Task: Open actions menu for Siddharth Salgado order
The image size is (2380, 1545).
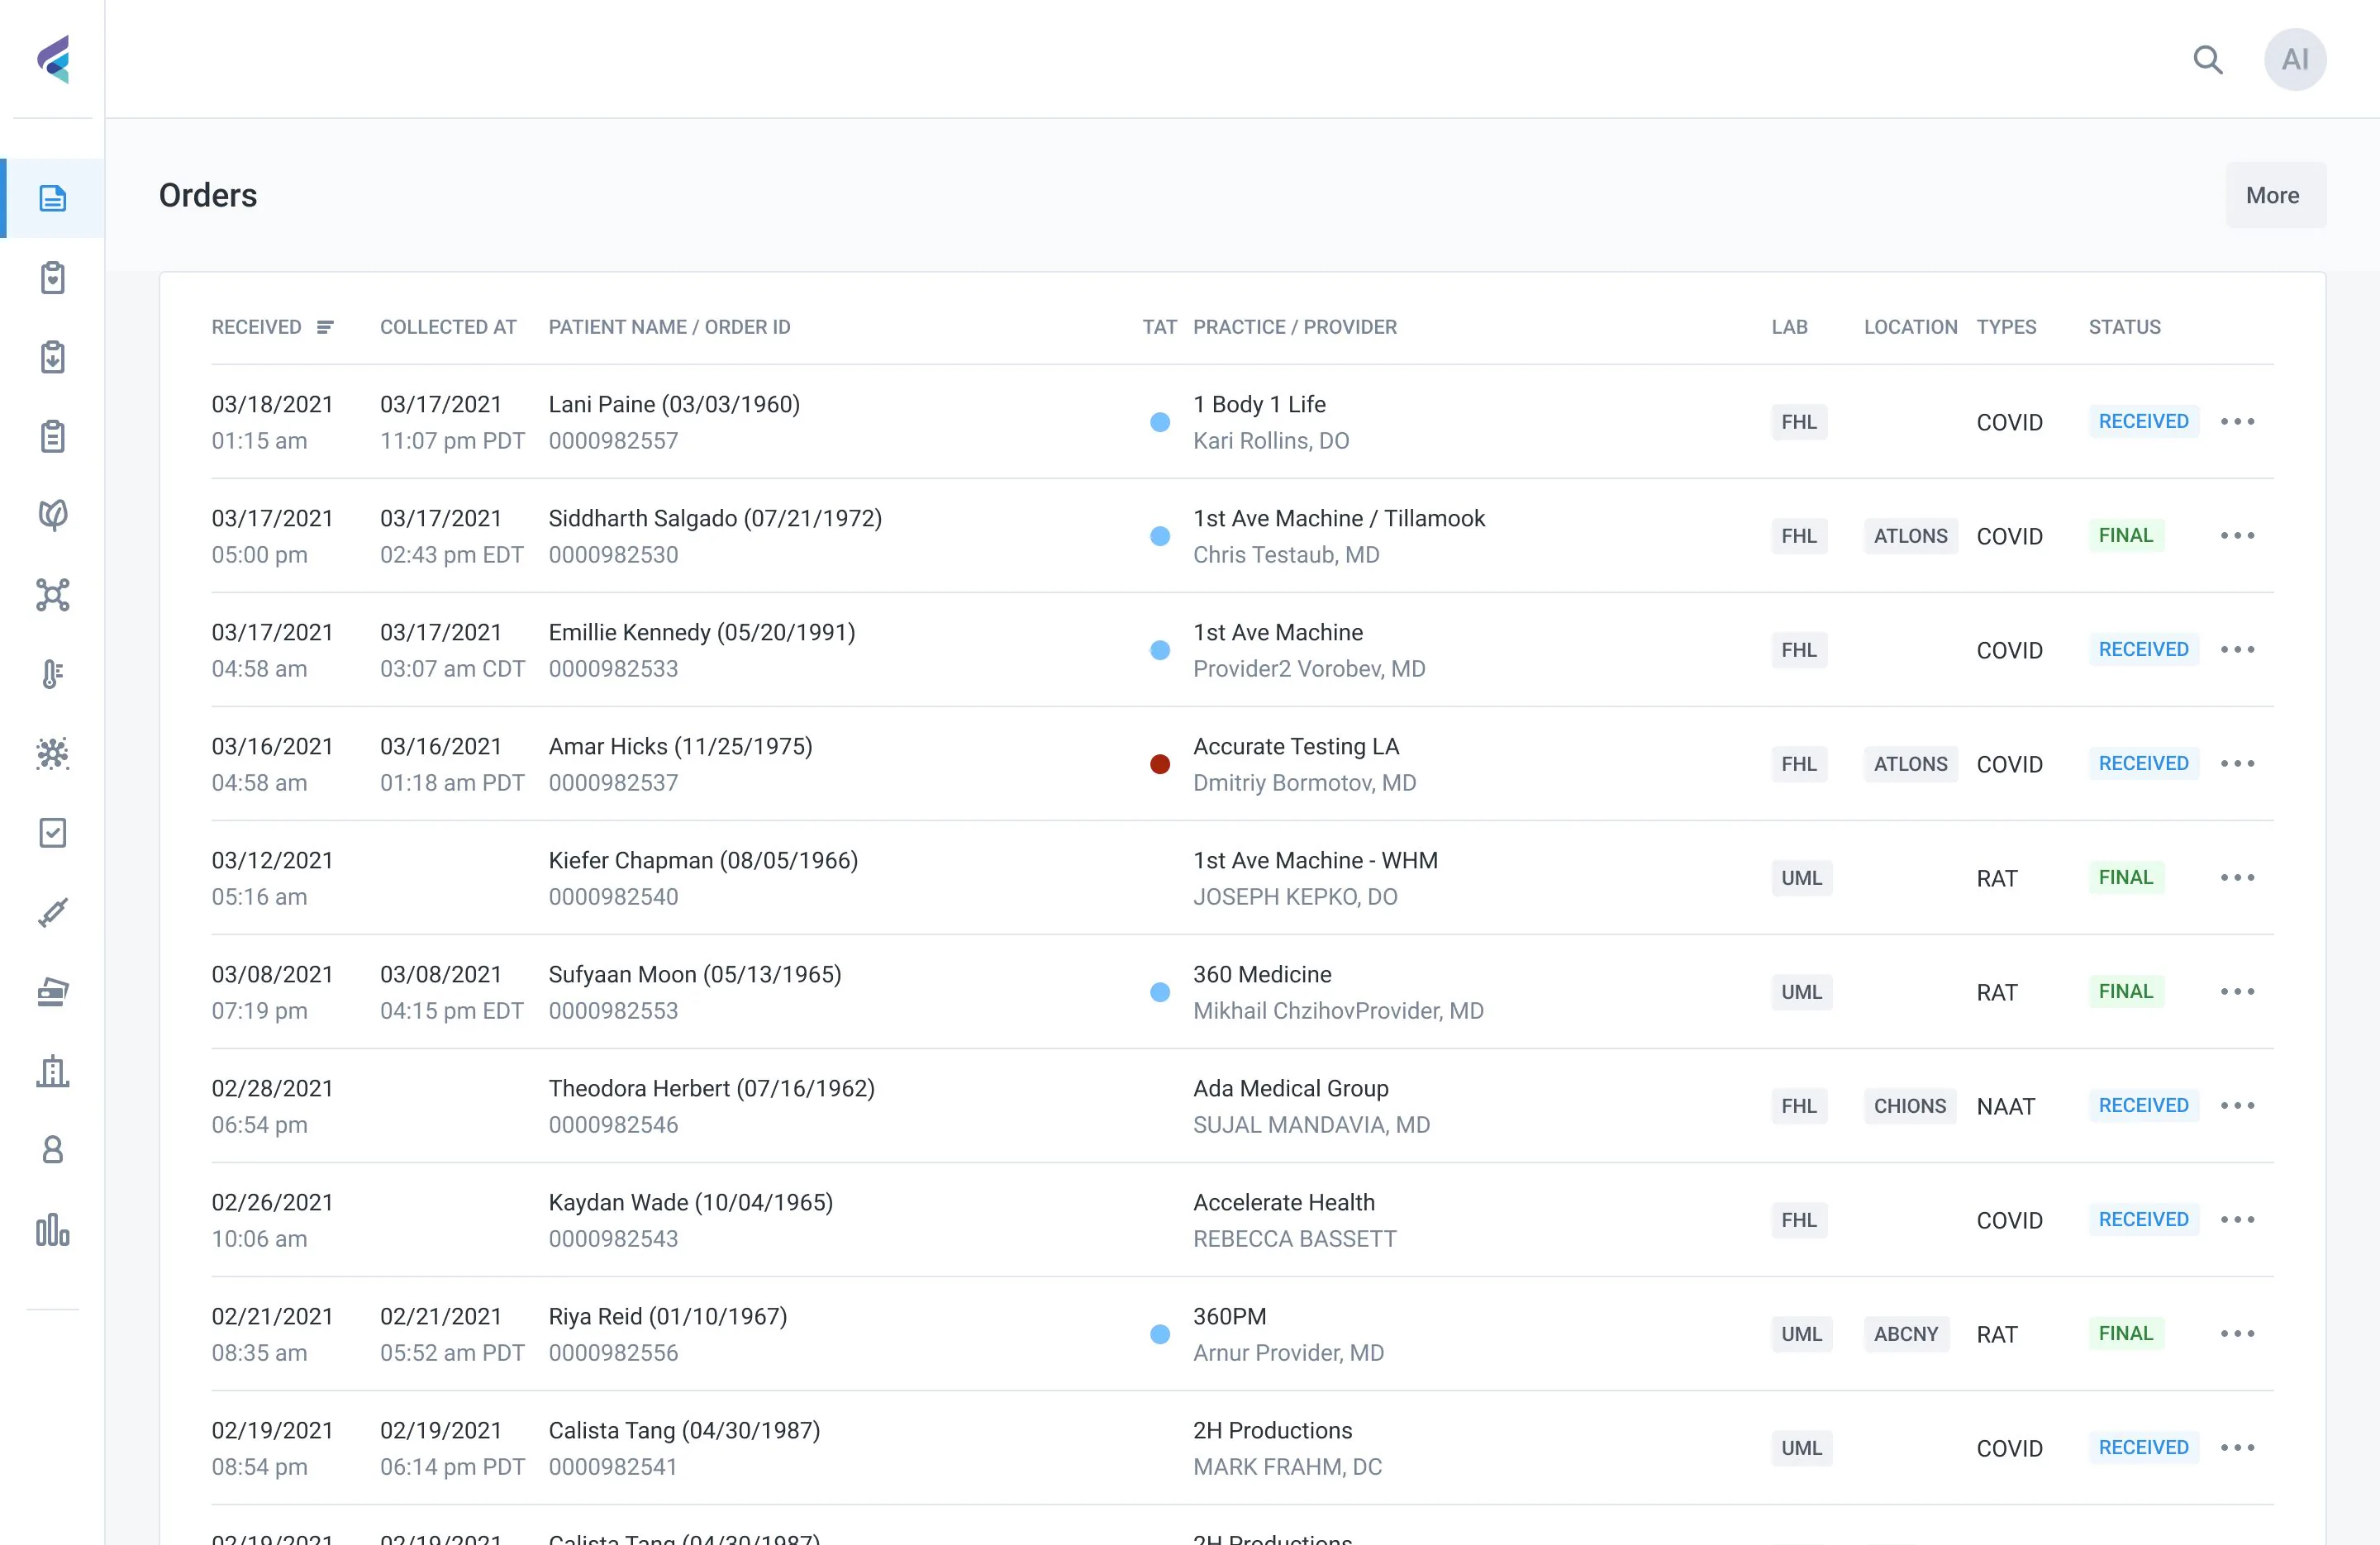Action: pyautogui.click(x=2238, y=536)
